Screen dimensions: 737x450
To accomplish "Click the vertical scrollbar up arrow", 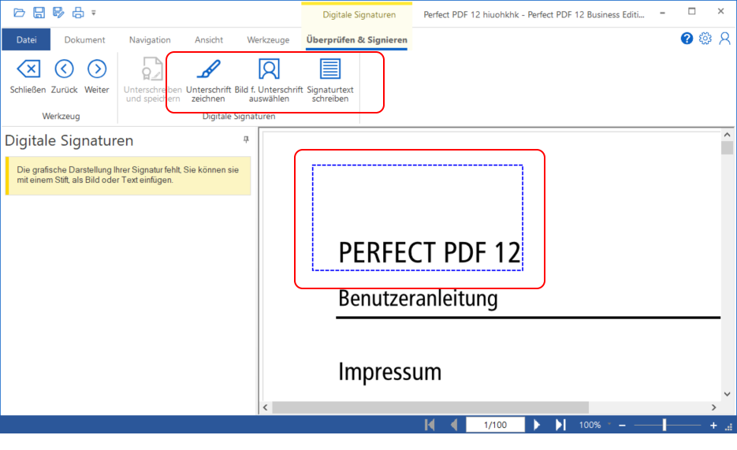I will tap(727, 135).
